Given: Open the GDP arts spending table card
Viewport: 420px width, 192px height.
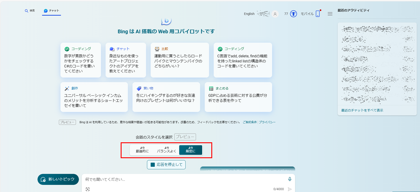Looking at the screenshot, I should pos(238,97).
